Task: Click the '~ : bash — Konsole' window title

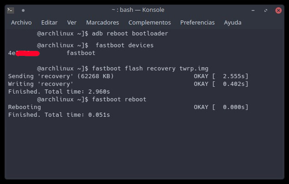Action: 138,10
